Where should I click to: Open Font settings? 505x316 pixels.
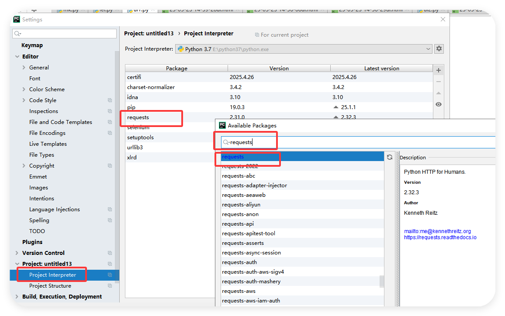35,79
